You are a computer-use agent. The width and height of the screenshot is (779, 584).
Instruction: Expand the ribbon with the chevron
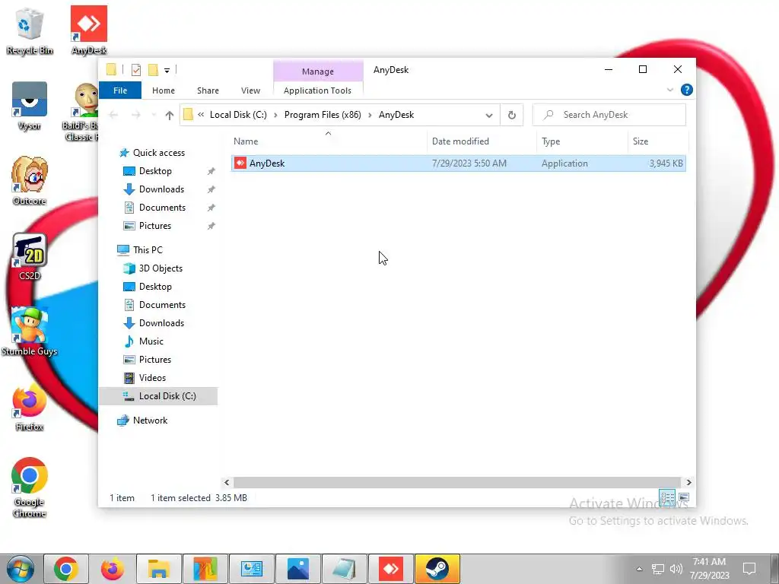point(669,90)
